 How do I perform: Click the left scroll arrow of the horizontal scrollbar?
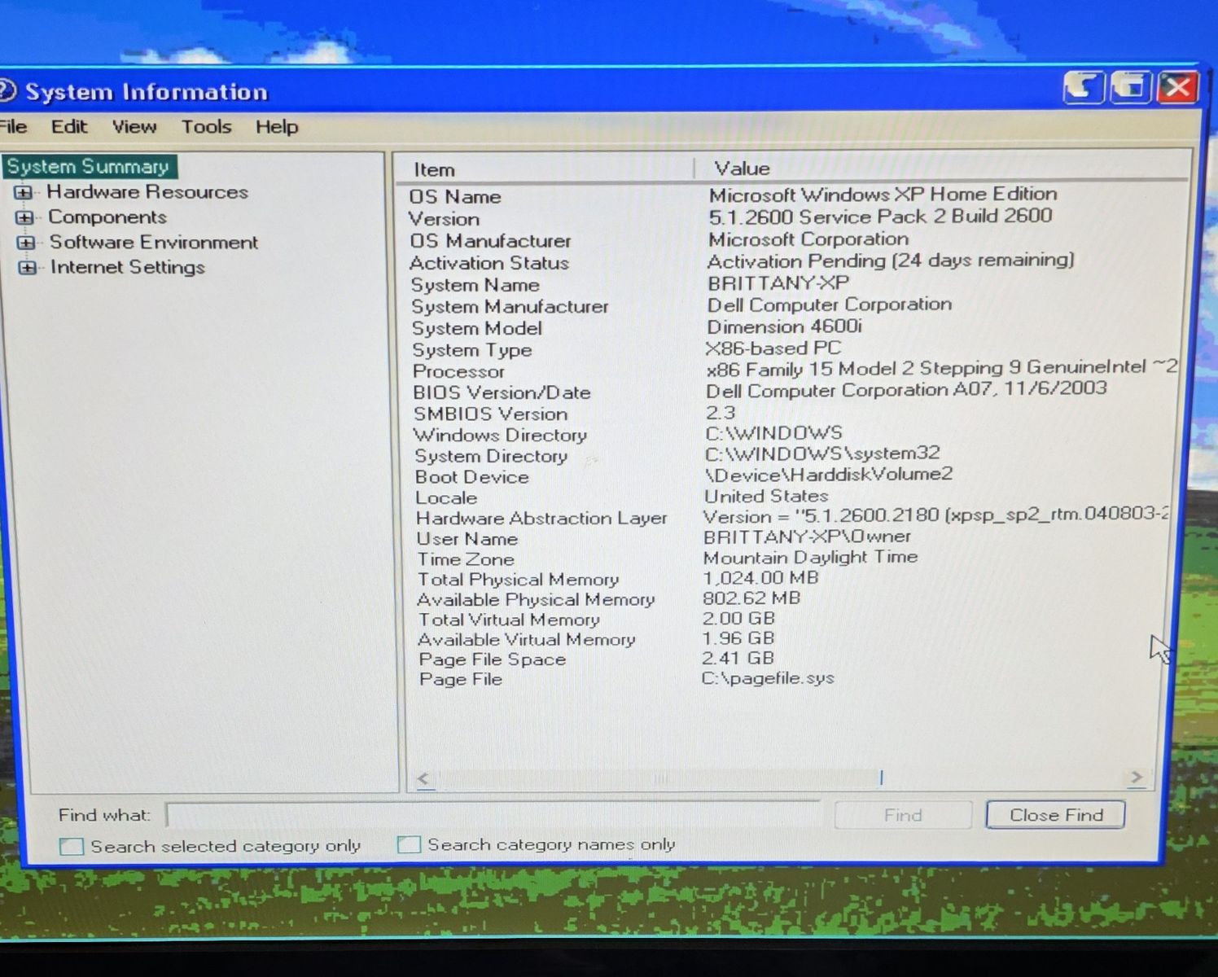[x=423, y=778]
